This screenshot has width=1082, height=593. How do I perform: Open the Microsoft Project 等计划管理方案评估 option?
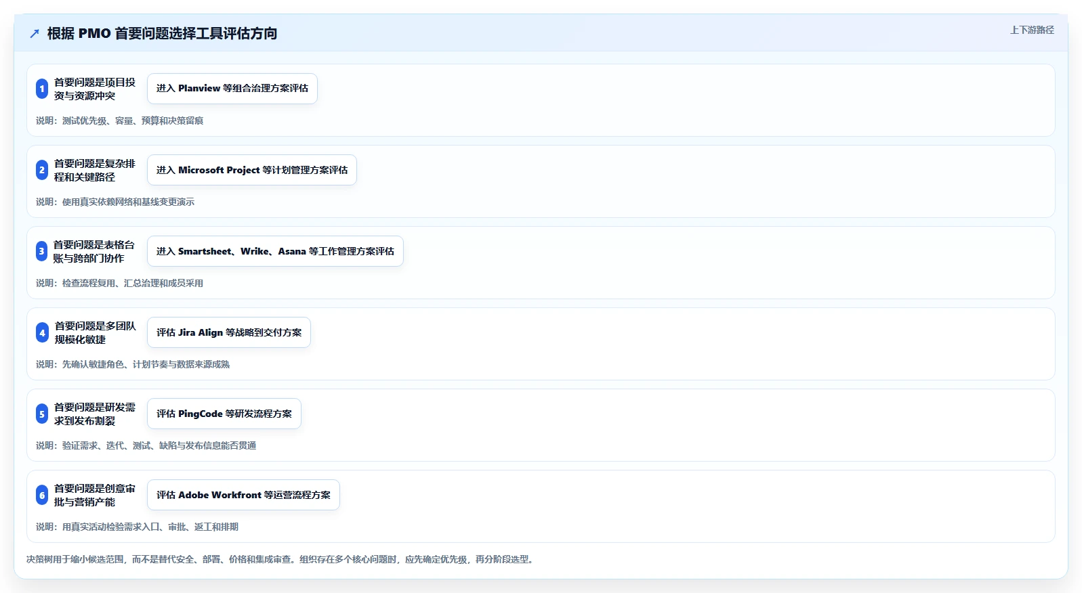click(x=252, y=170)
